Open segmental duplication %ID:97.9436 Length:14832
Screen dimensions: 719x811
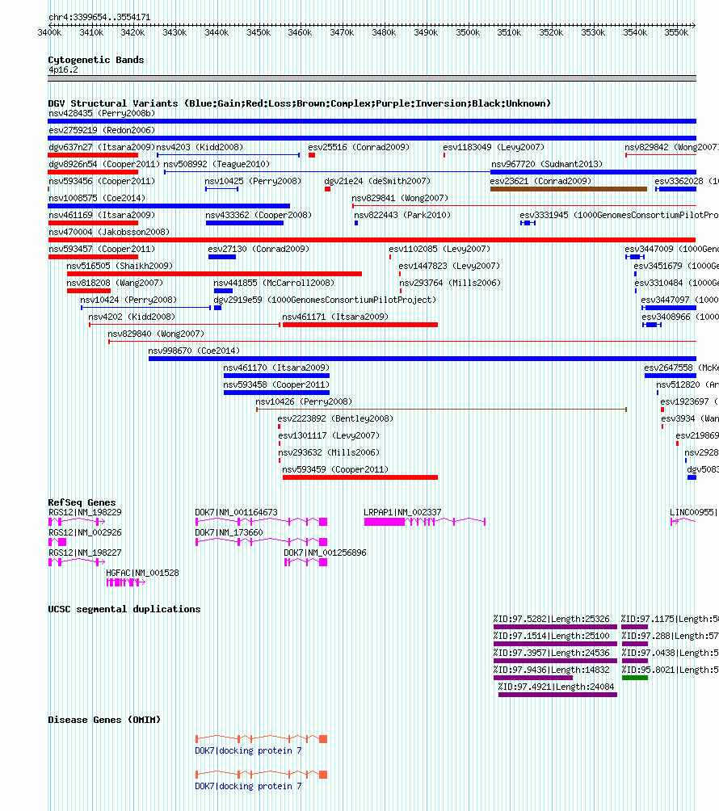pyautogui.click(x=552, y=670)
